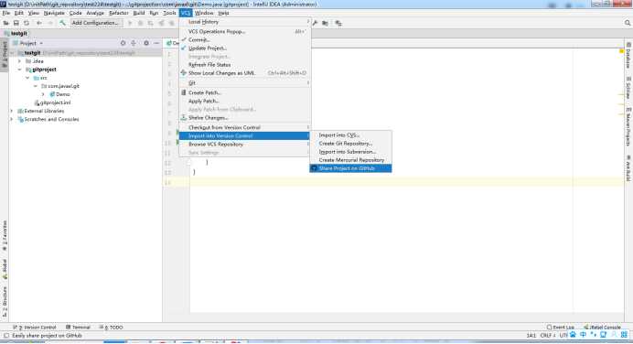Expand the External Libraries node
Screen dimensions: 633x344
point(11,111)
